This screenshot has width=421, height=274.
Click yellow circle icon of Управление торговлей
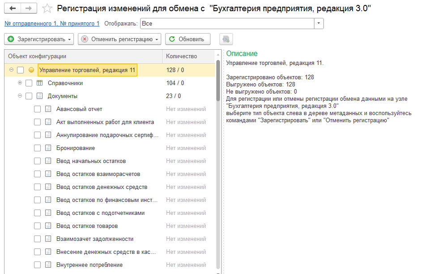[x=31, y=70]
